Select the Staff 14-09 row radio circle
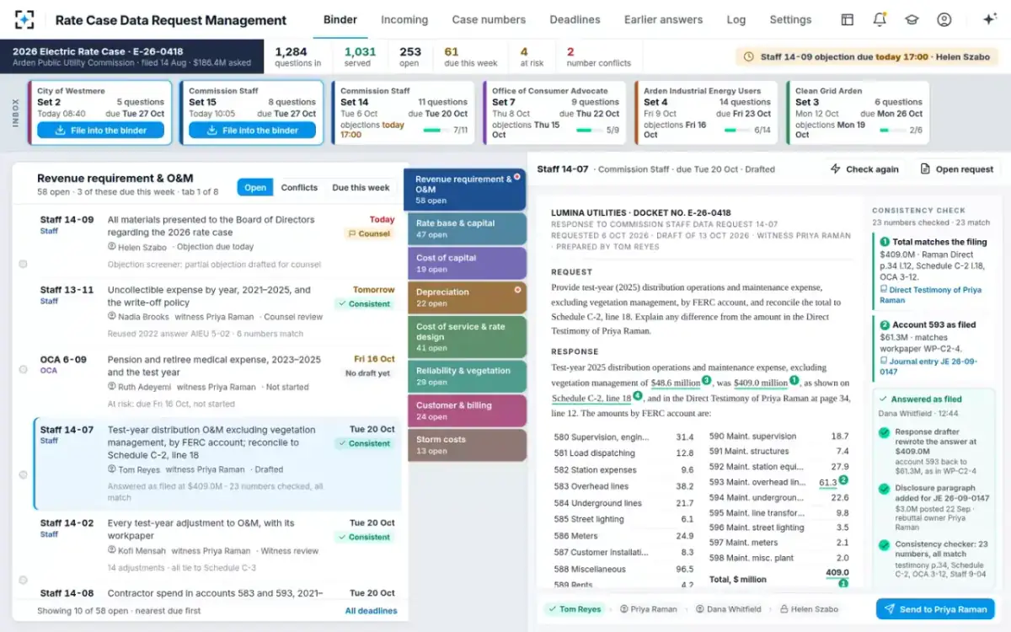 point(23,264)
